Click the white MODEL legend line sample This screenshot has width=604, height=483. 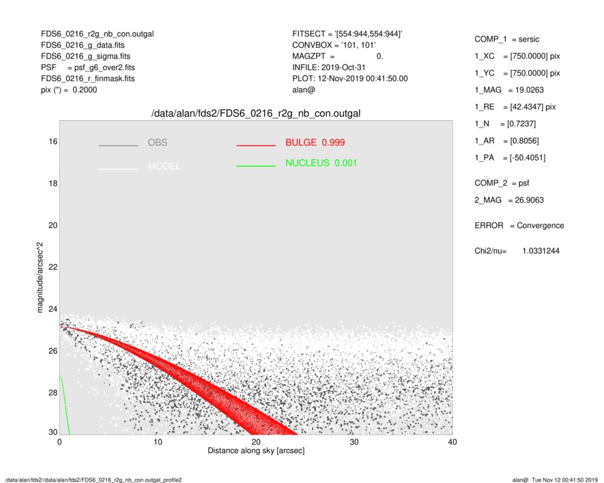[118, 169]
